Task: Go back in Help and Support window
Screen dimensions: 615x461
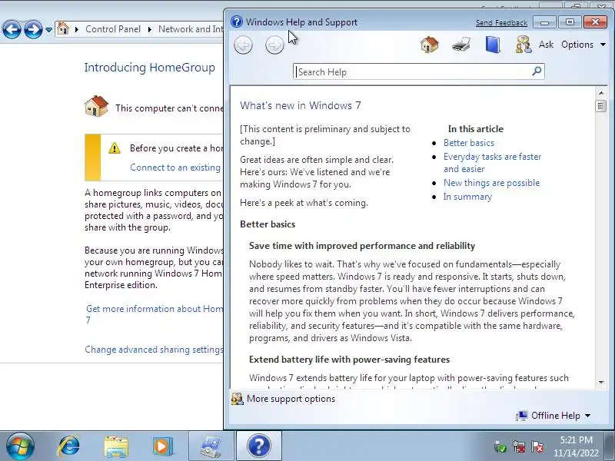Action: (x=243, y=45)
